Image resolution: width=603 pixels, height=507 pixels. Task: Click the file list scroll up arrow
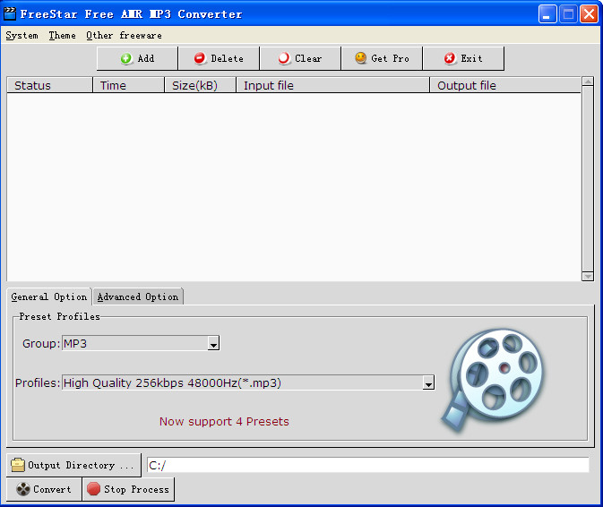coord(587,82)
